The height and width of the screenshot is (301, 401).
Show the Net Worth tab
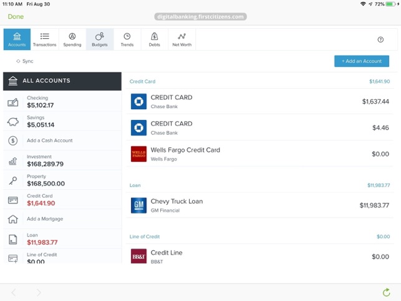[x=182, y=39]
